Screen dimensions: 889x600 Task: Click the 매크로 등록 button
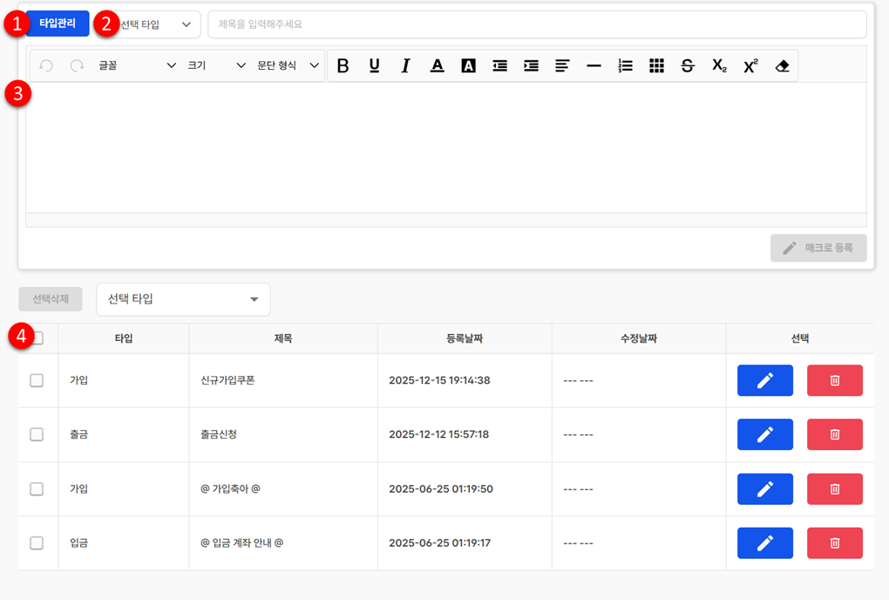coord(818,248)
